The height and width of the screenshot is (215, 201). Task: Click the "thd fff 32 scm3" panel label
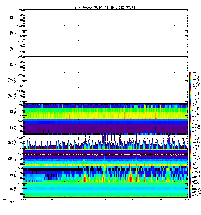12,96
